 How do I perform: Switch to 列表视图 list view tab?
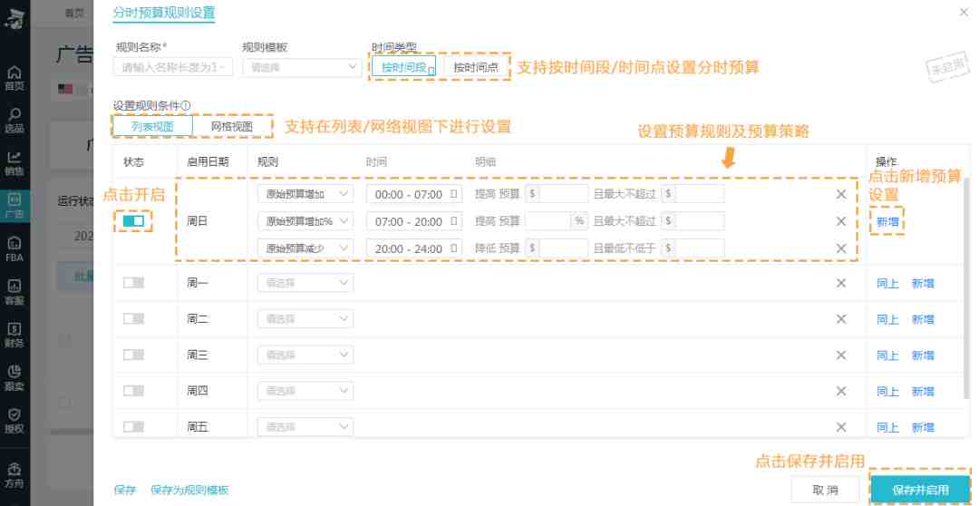(x=153, y=127)
